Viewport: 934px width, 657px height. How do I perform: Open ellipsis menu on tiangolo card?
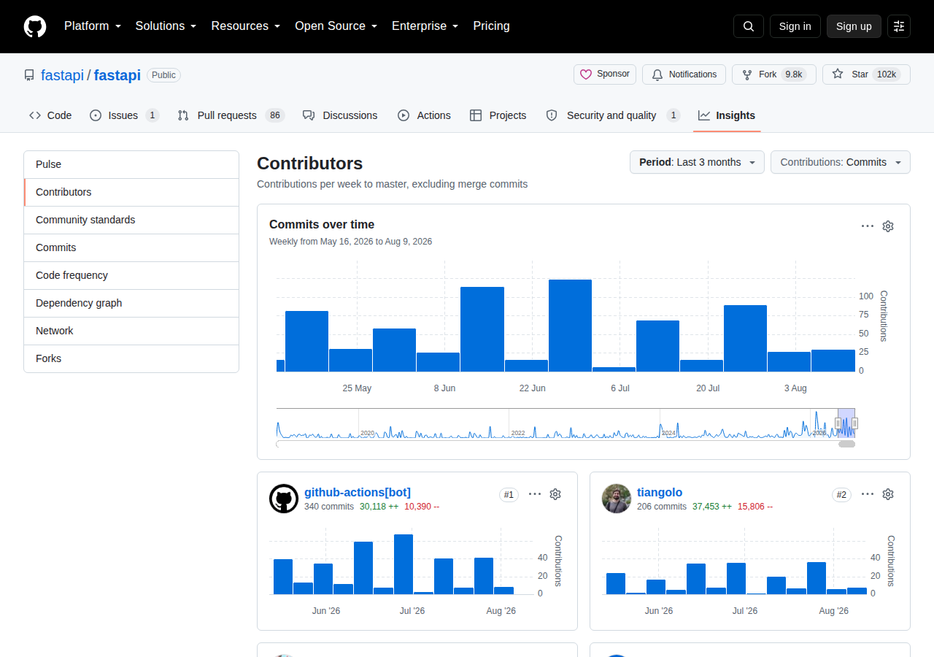[868, 494]
